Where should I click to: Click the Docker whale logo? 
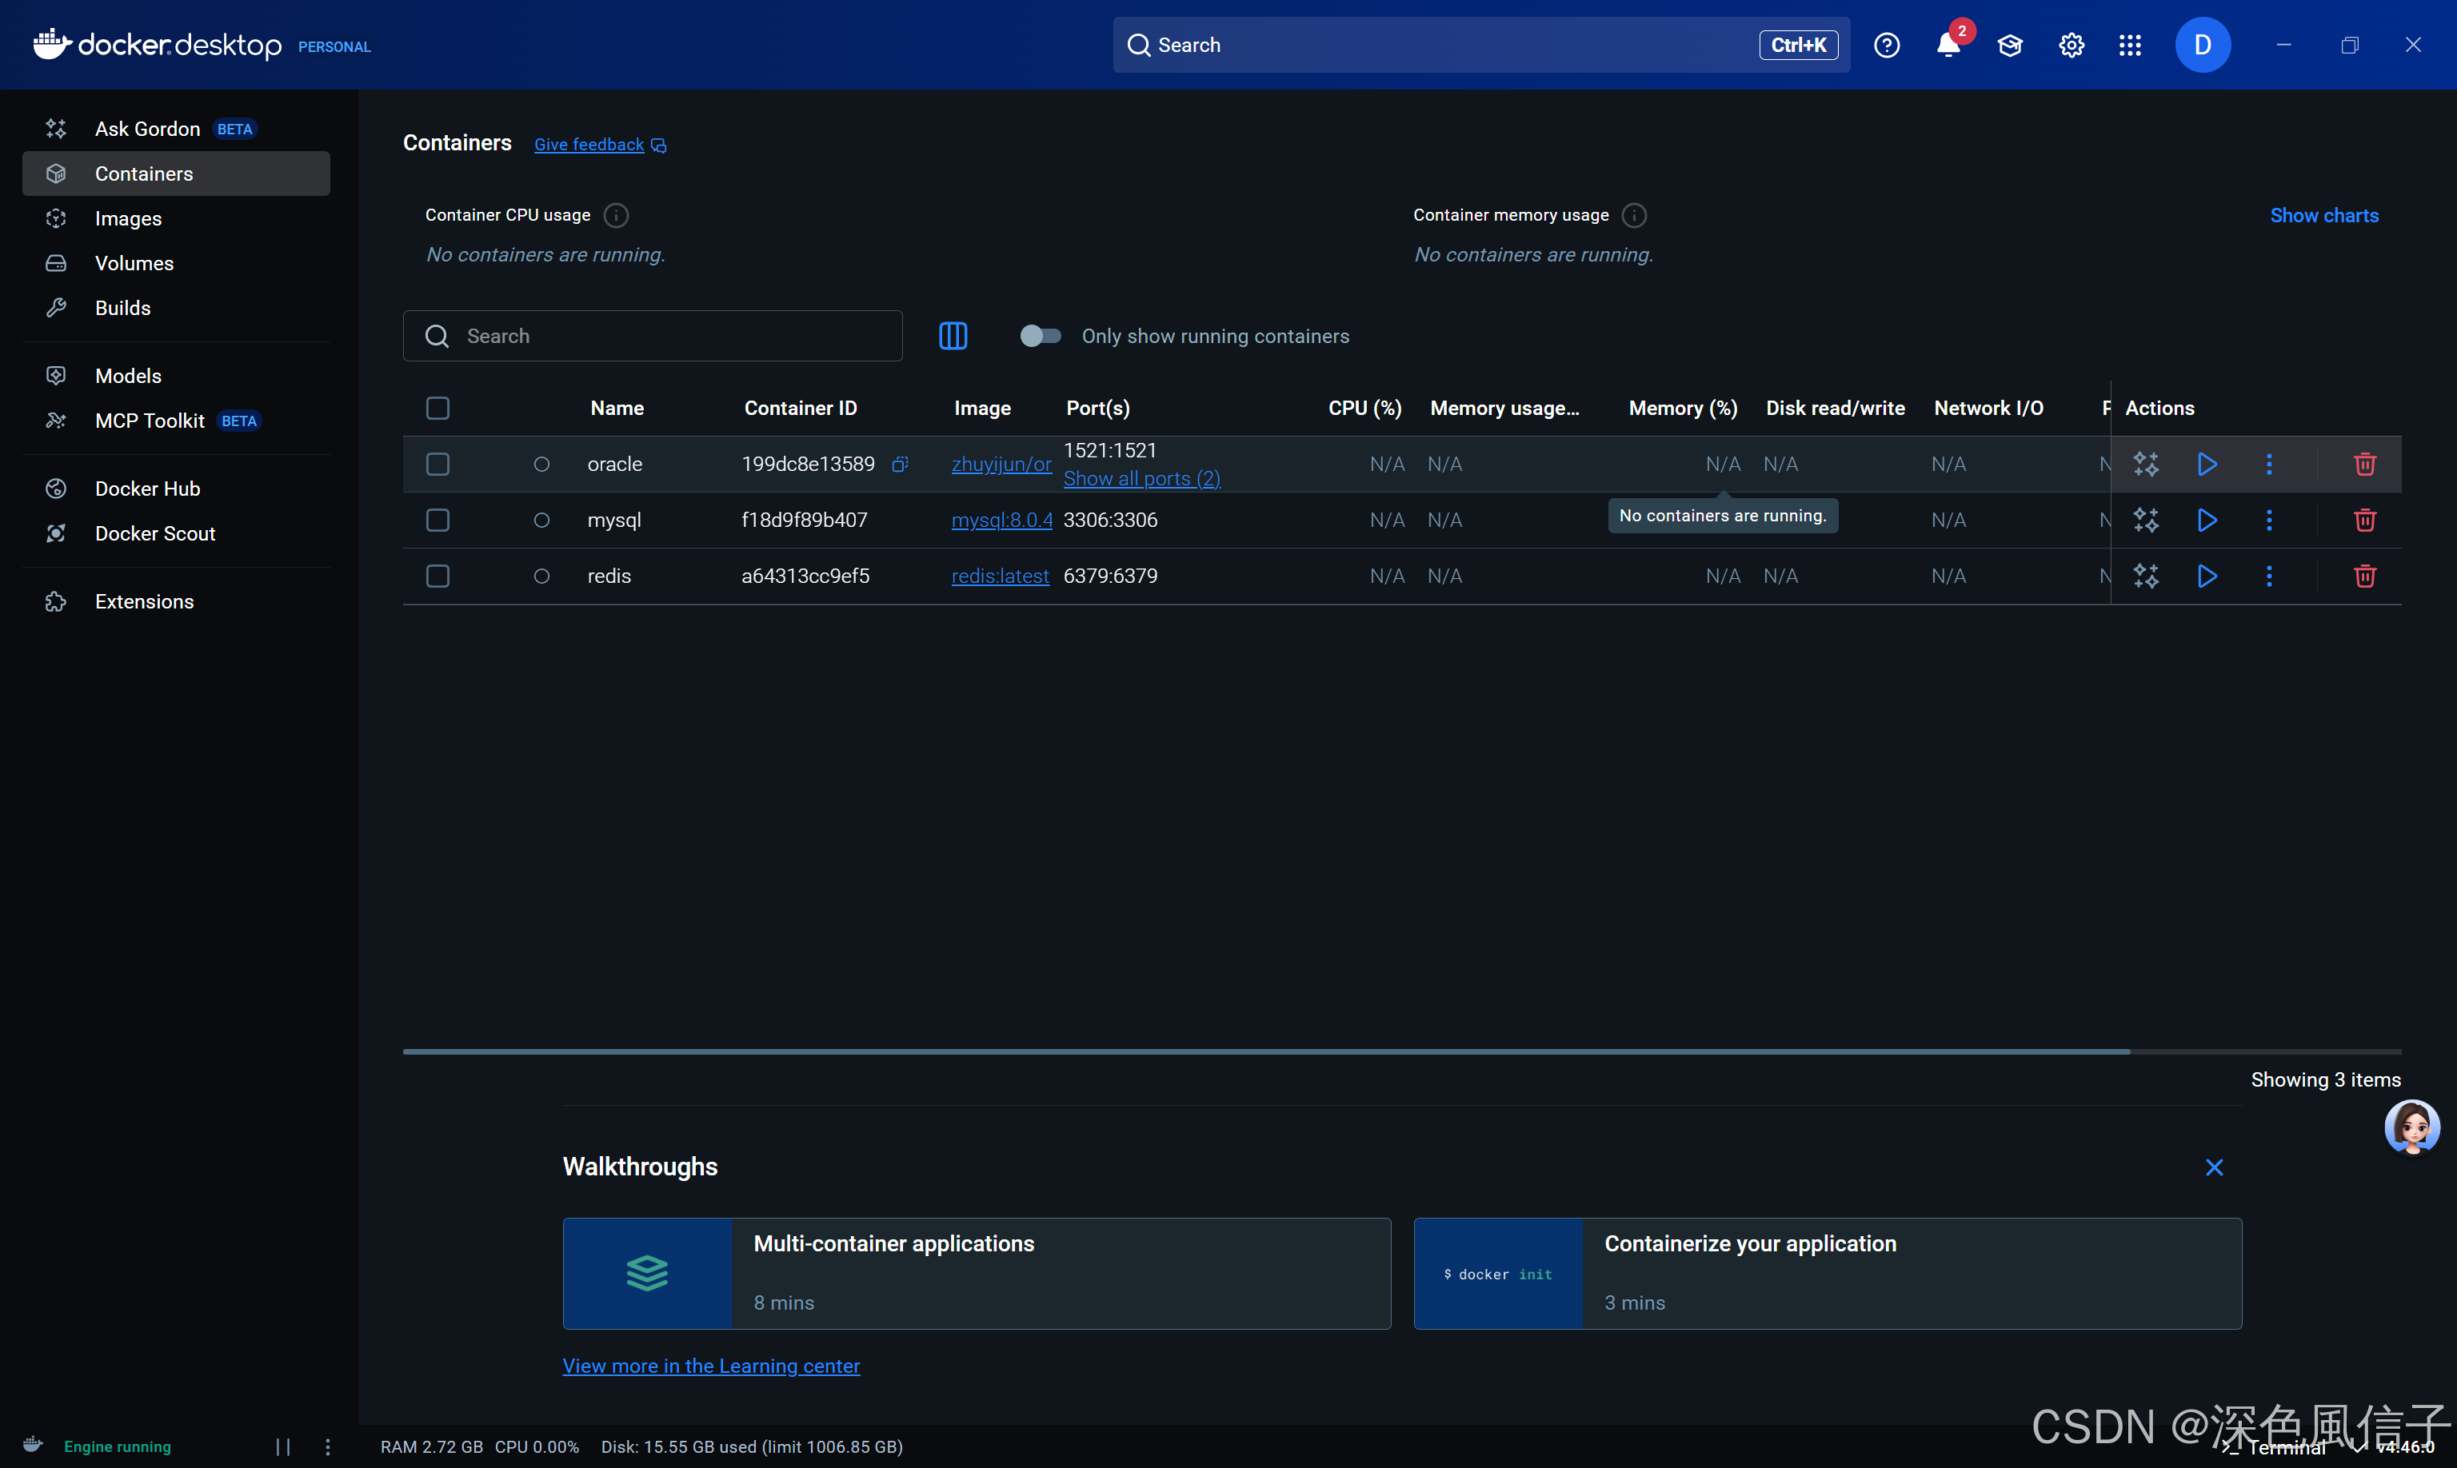pos(51,45)
